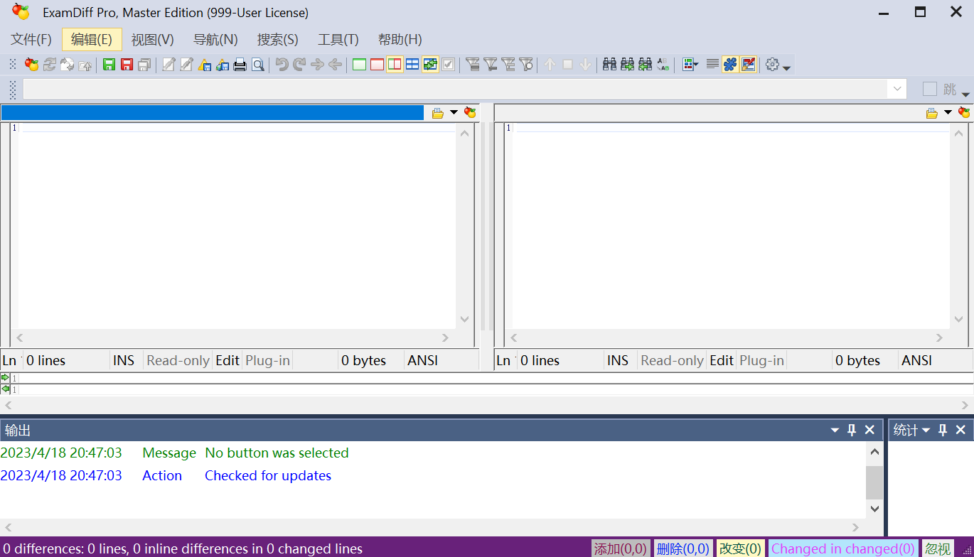Toggle the blue puzzle plug-ins button
The image size is (974, 557).
(730, 65)
